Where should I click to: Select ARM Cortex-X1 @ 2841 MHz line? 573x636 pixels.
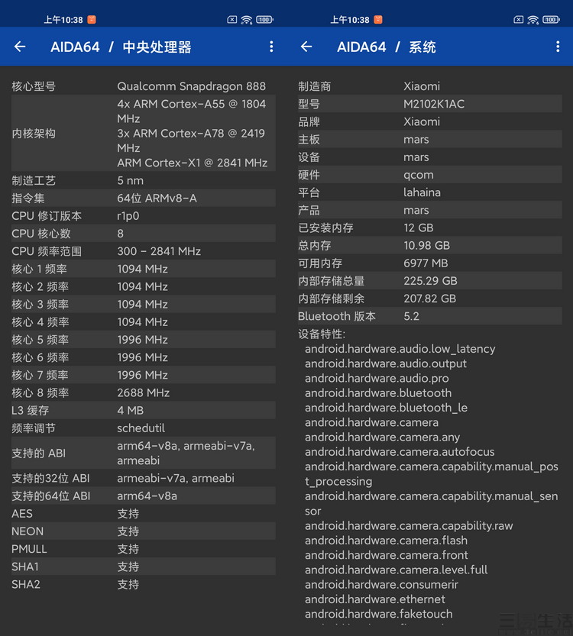coord(193,163)
